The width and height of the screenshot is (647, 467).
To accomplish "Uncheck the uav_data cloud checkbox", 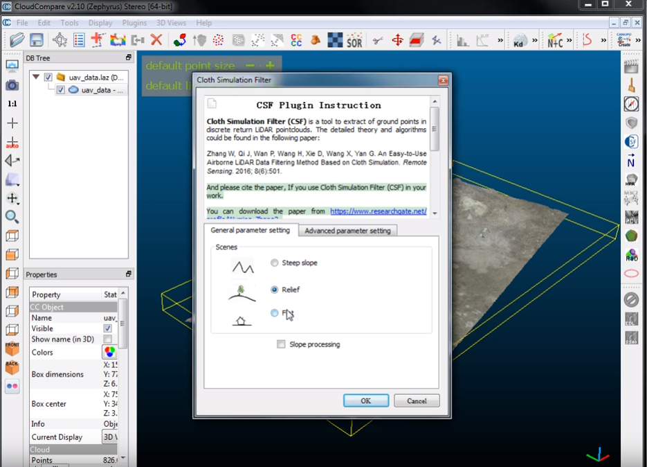I will [61, 89].
